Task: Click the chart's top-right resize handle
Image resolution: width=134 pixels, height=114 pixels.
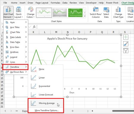Action: [121, 35]
